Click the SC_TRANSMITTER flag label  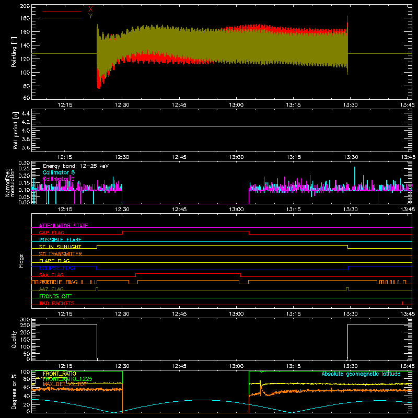click(60, 254)
